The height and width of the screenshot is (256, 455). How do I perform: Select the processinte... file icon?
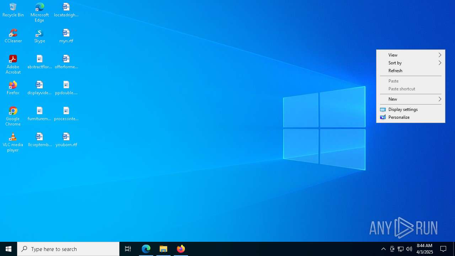click(x=66, y=114)
